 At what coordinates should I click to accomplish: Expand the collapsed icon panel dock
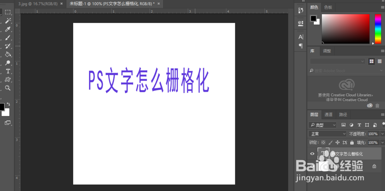303,1
